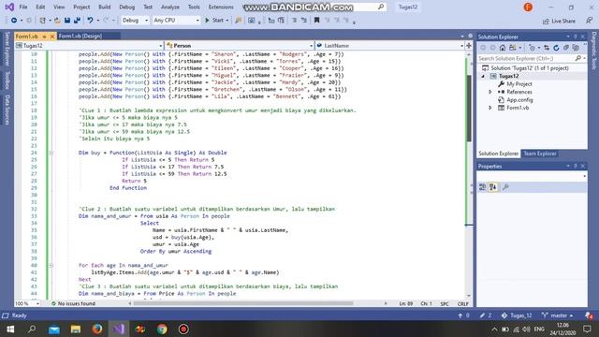The height and width of the screenshot is (337, 599).
Task: Click the Start debugging button
Action: point(214,21)
